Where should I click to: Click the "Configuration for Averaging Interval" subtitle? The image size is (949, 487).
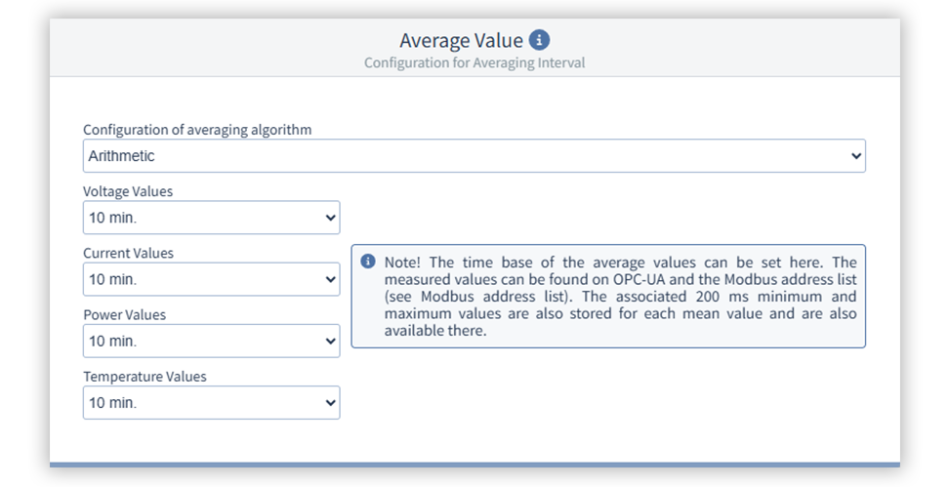pyautogui.click(x=474, y=63)
